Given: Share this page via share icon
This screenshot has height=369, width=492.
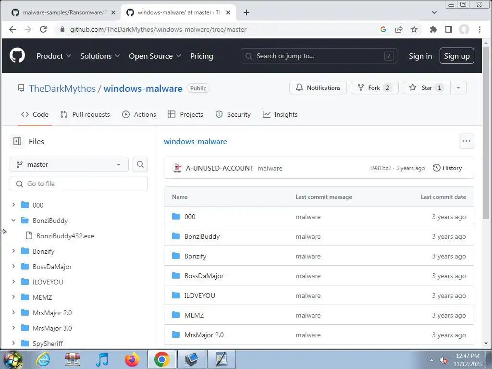Looking at the screenshot, I should [x=399, y=29].
